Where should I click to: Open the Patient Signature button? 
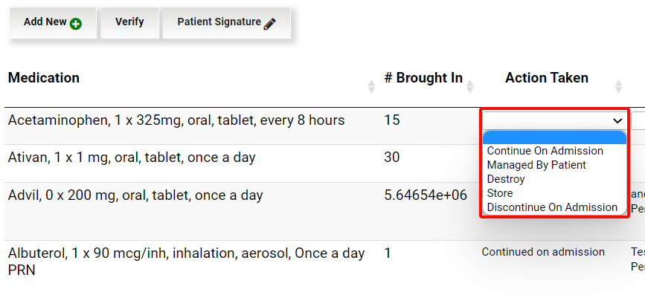227,22
